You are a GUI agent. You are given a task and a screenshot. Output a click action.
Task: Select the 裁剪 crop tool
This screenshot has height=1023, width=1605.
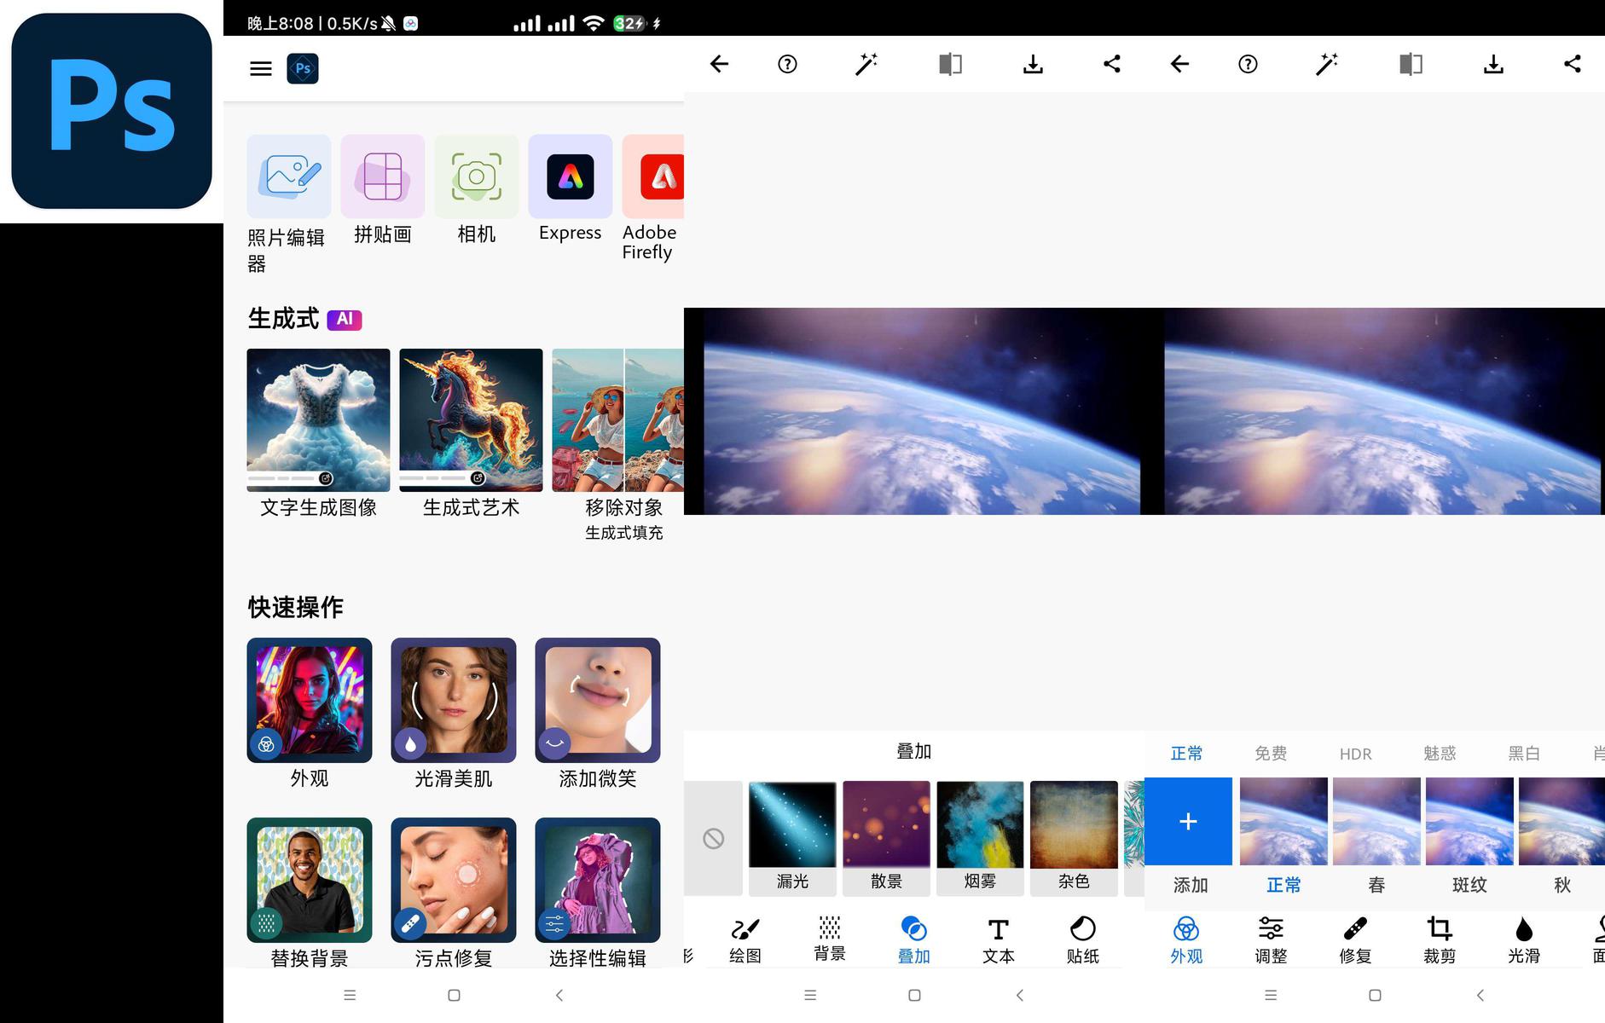(1440, 939)
